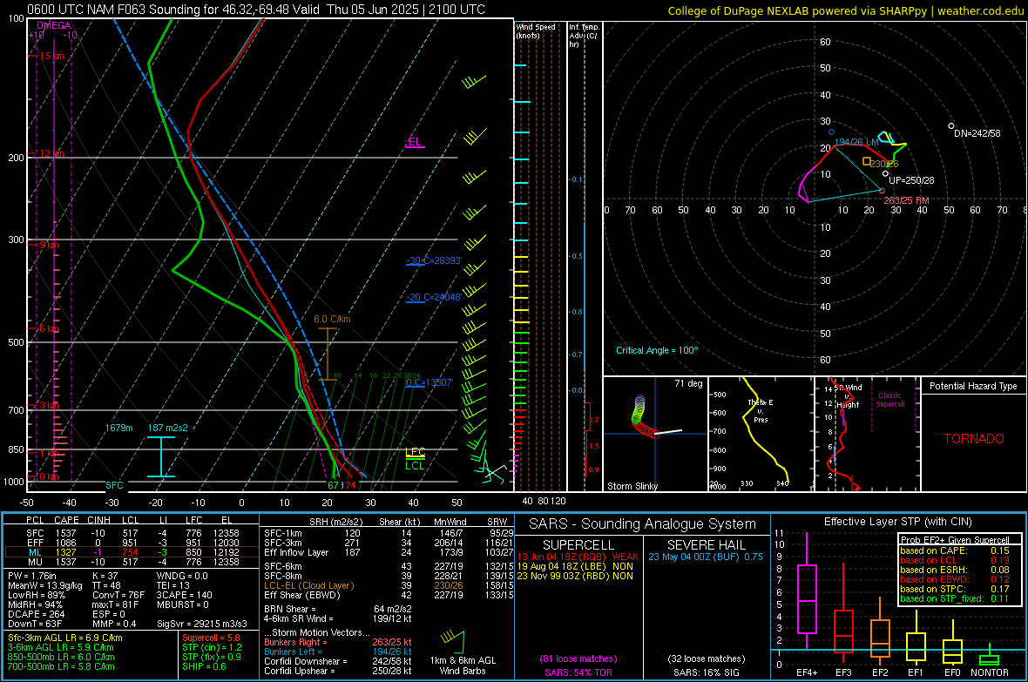The image size is (1028, 682).
Task: Click the weather.cod.edu NEXLAB credit text
Action: [845, 10]
